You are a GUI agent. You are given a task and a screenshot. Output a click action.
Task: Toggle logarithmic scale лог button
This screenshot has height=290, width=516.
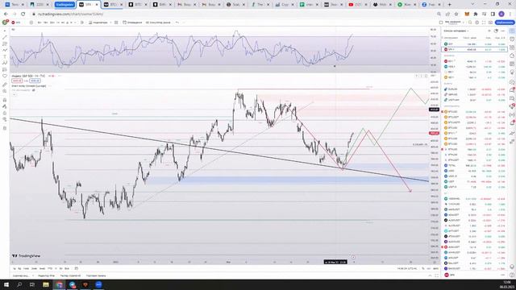tap(429, 268)
